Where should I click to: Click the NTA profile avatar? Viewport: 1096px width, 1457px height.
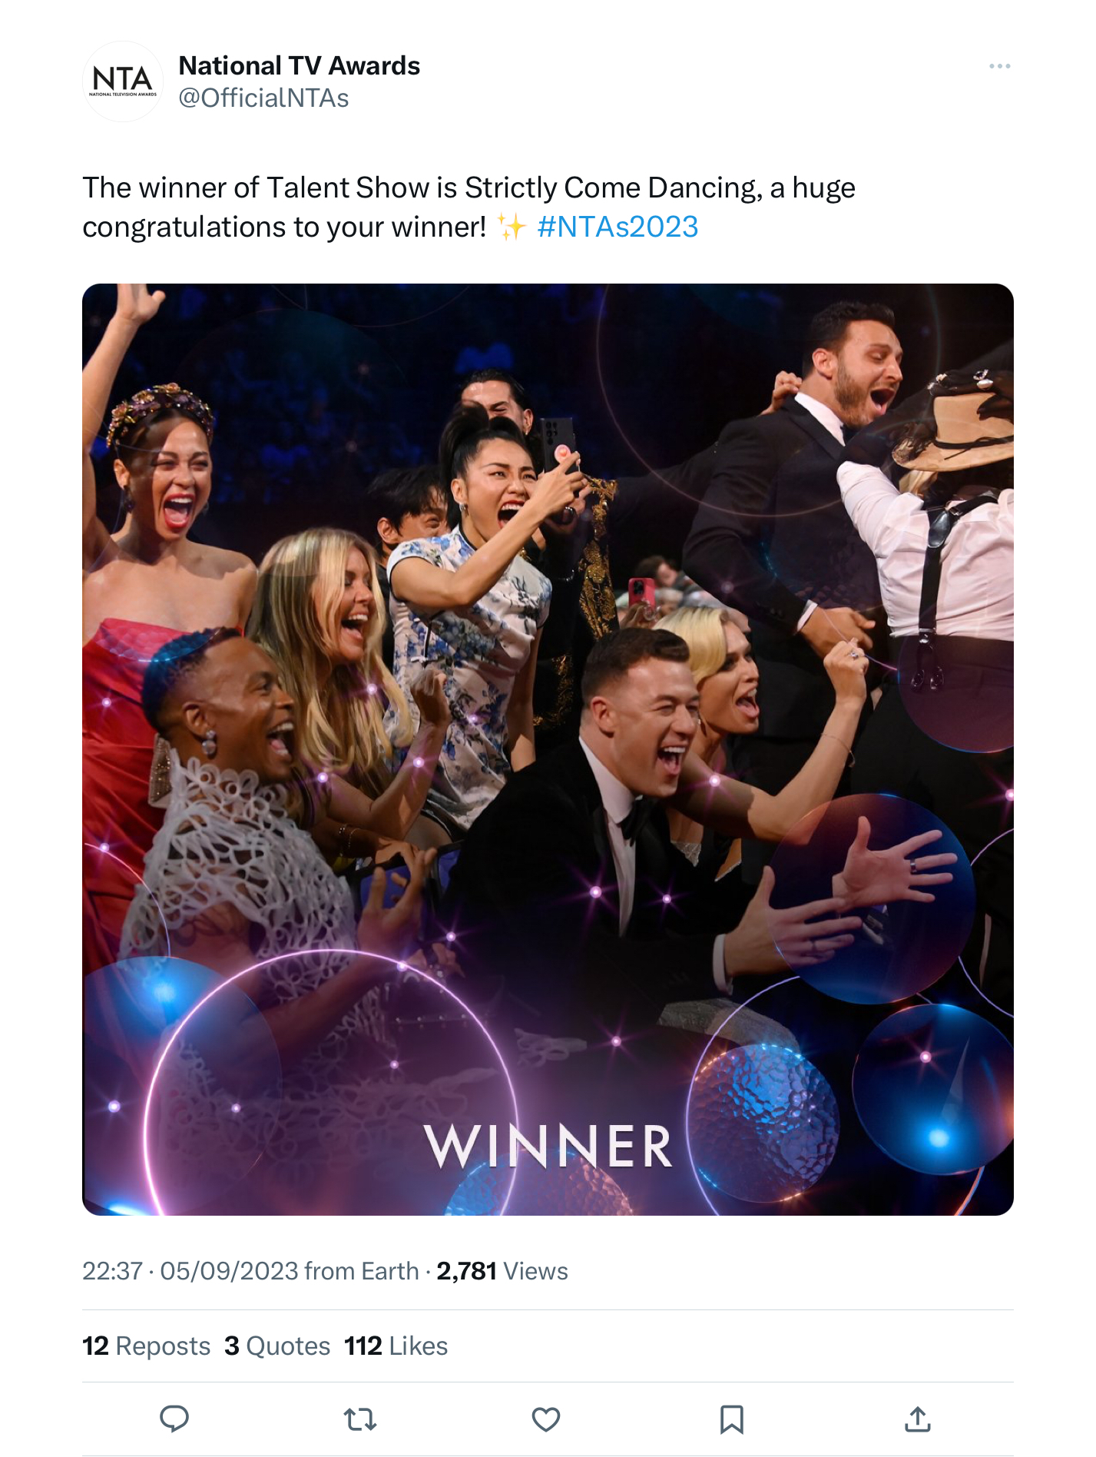point(123,81)
